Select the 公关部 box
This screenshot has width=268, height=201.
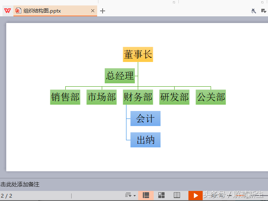click(211, 97)
